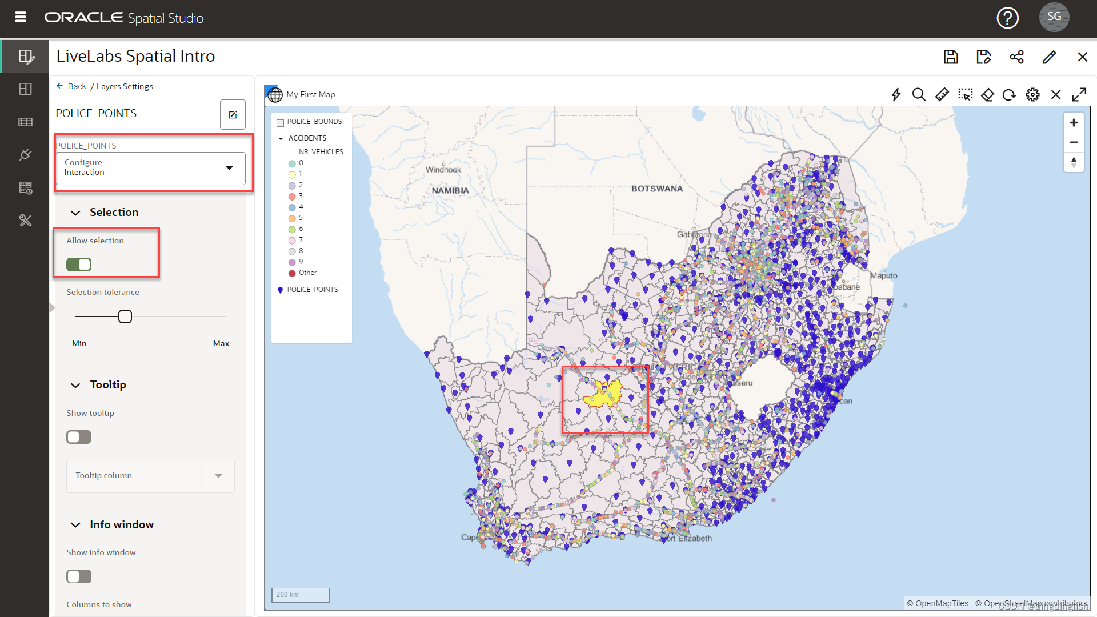
Task: Open the Share project icon
Action: [x=1016, y=57]
